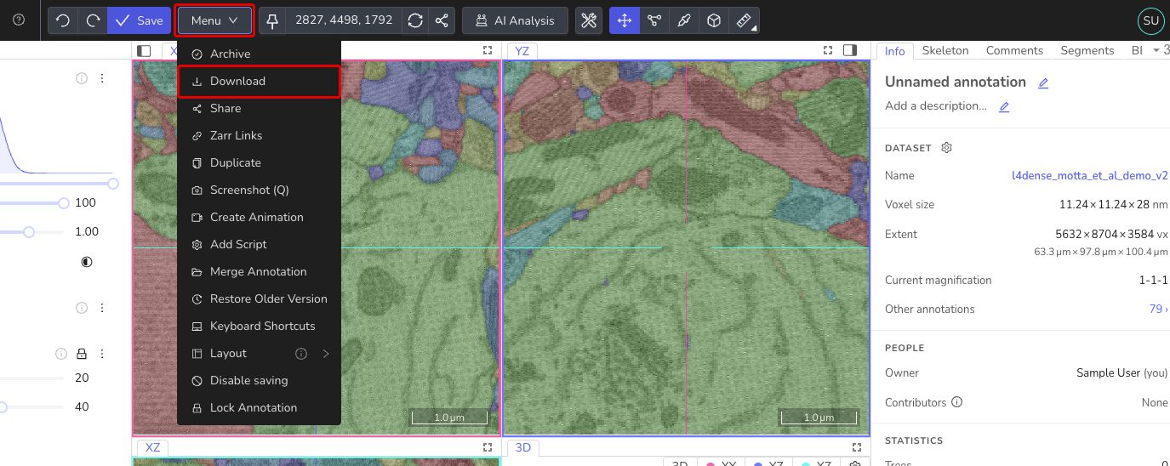Click the pin position icon
Image resolution: width=1170 pixels, height=466 pixels.
coord(272,20)
